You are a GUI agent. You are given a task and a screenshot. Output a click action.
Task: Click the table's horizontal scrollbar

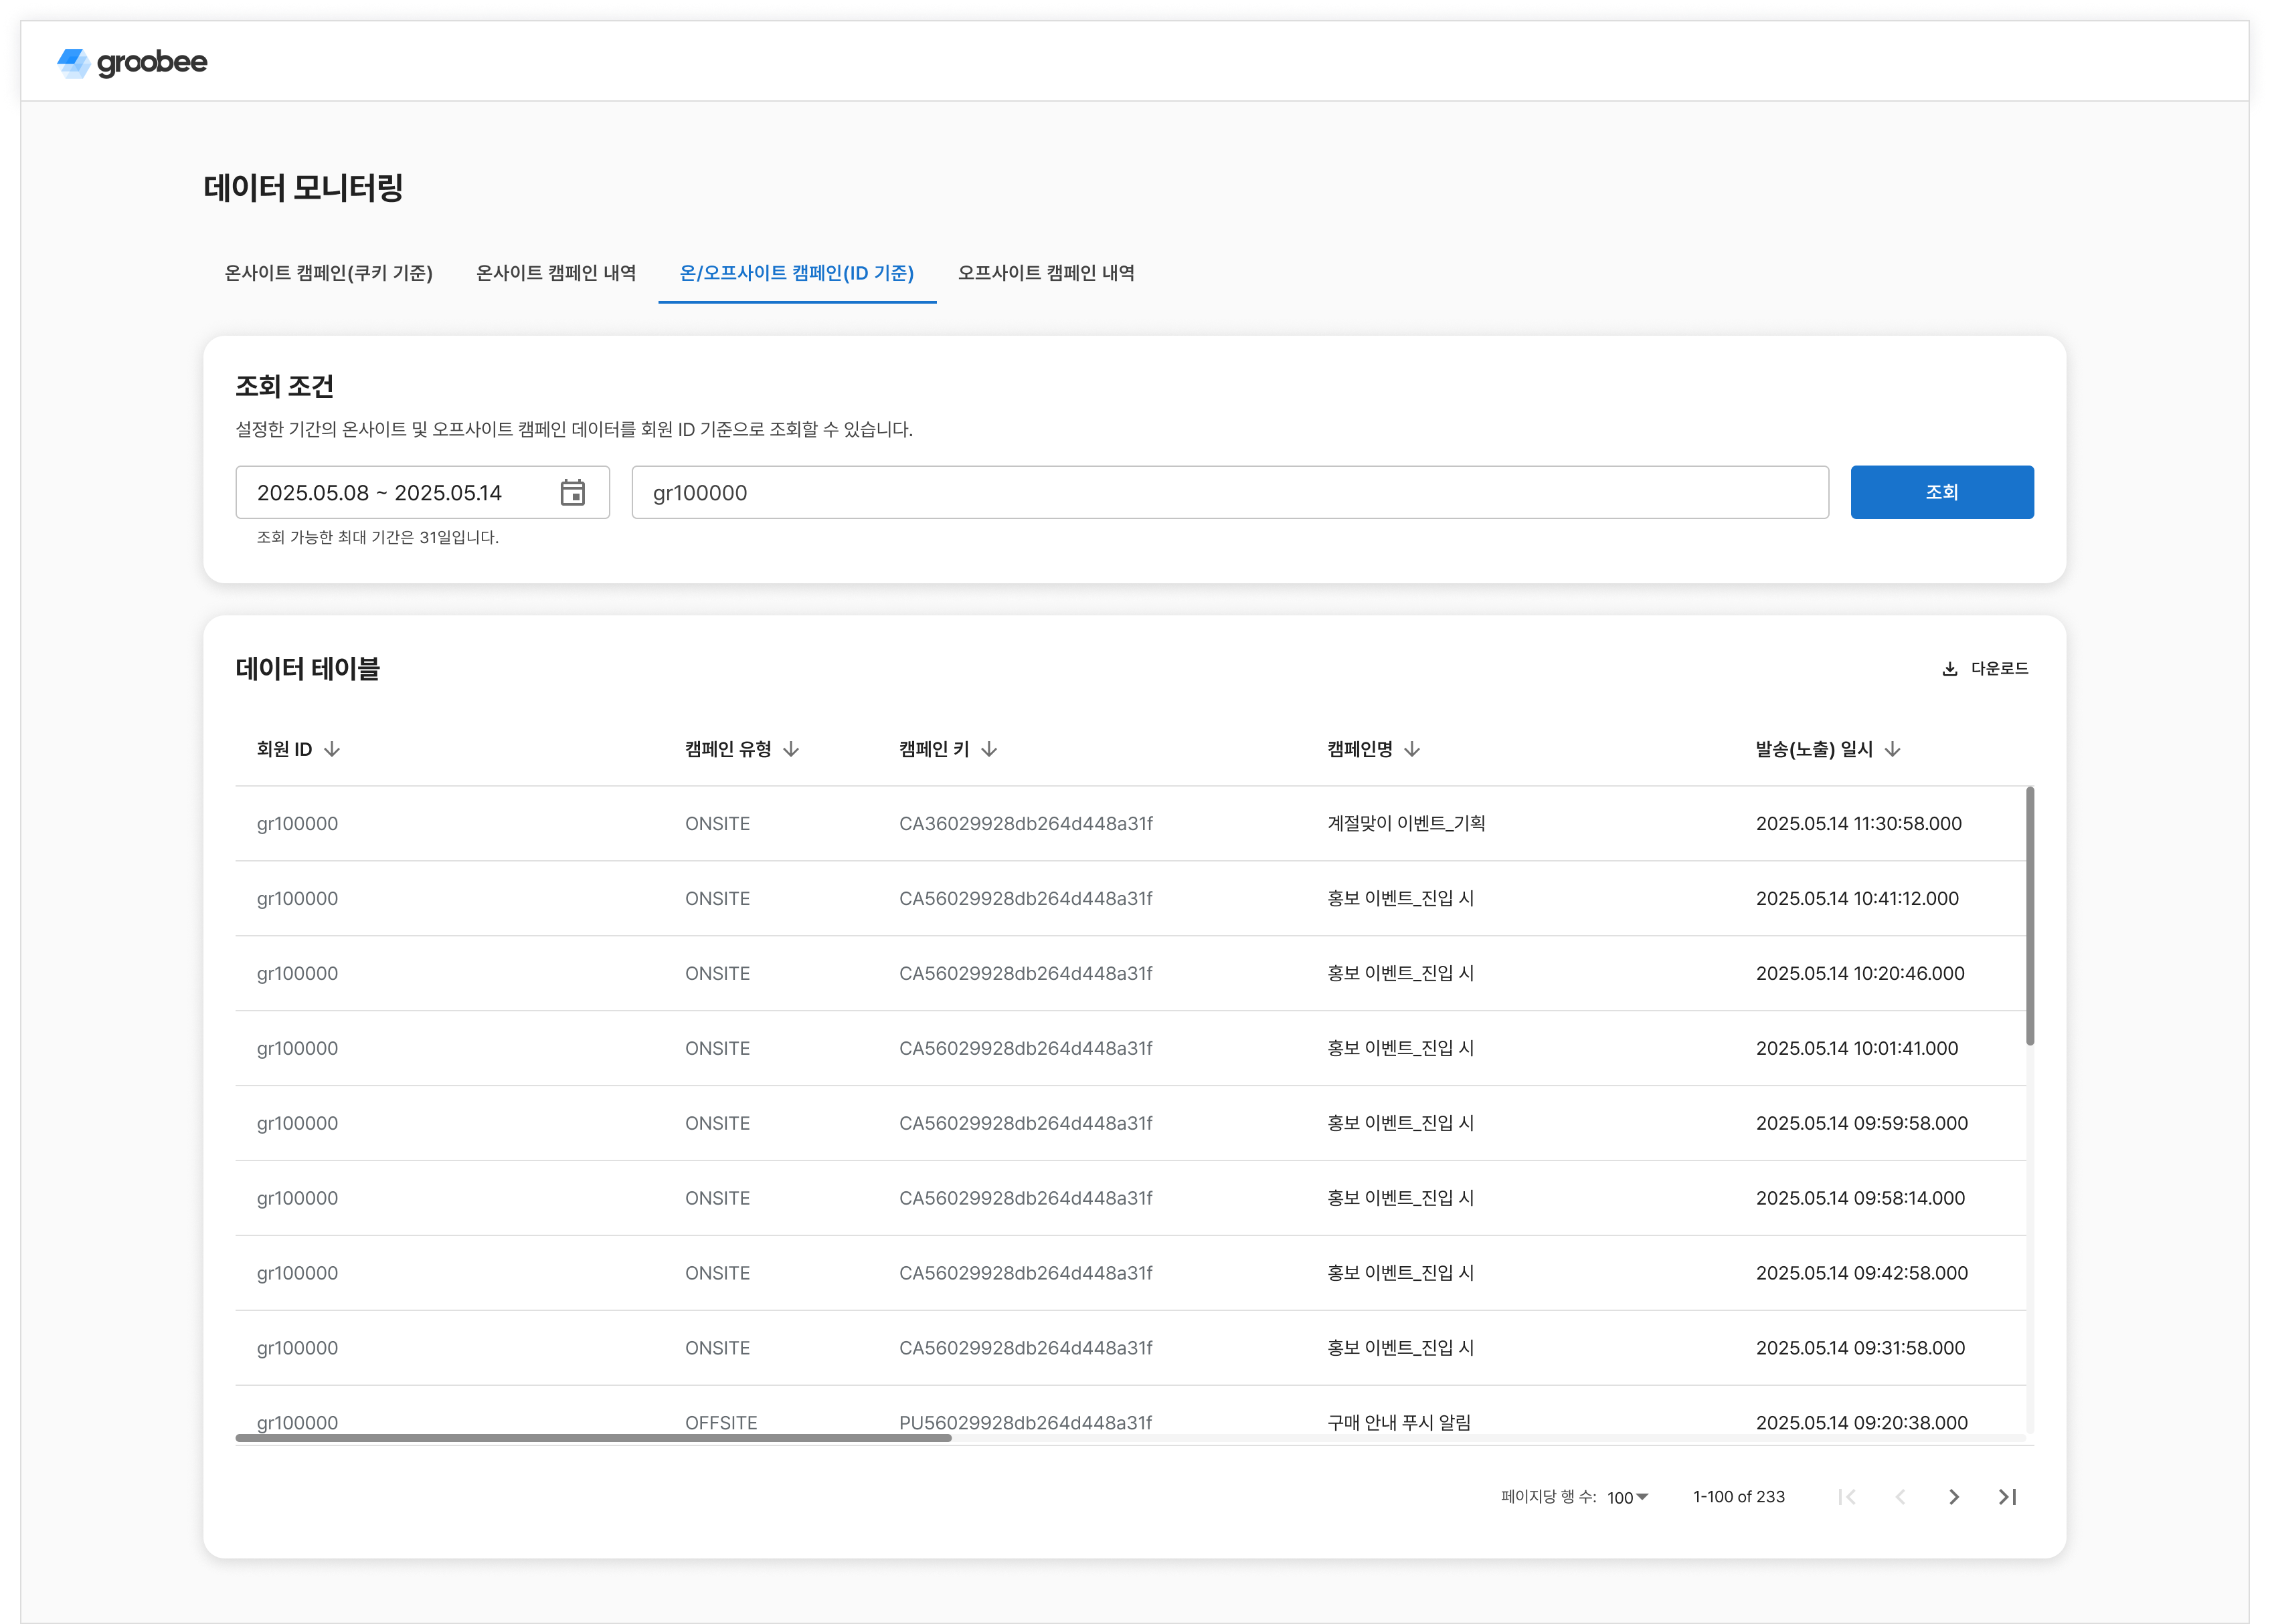592,1438
